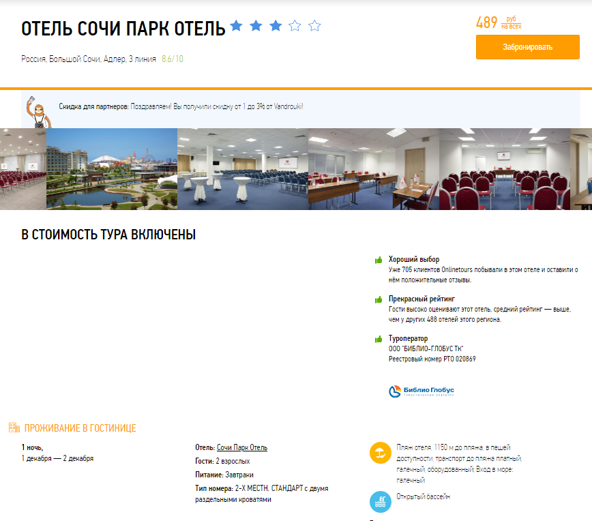
Task: Click thumbs-up icon beside Прекрасный рейтинг
Action: pyautogui.click(x=379, y=300)
